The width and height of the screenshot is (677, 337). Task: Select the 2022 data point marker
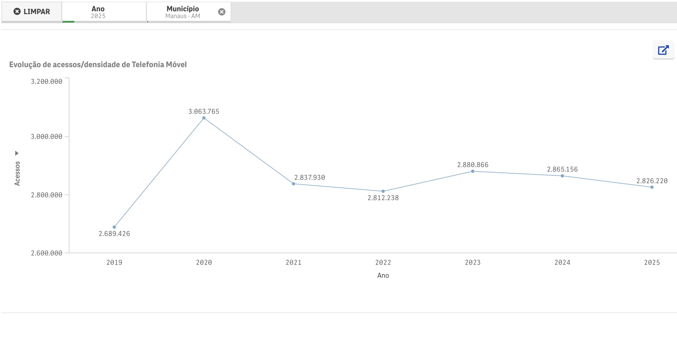383,191
